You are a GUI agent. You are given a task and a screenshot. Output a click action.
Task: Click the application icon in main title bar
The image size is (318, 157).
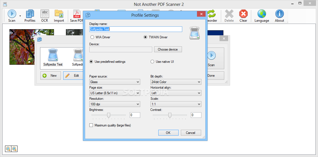click(x=4, y=4)
